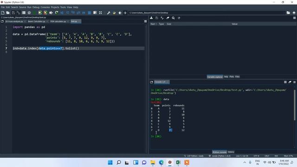Toggle fullscreen mode icon in toolbar
Image resolution: width=297 pixels, height=167 pixels.
[100, 13]
